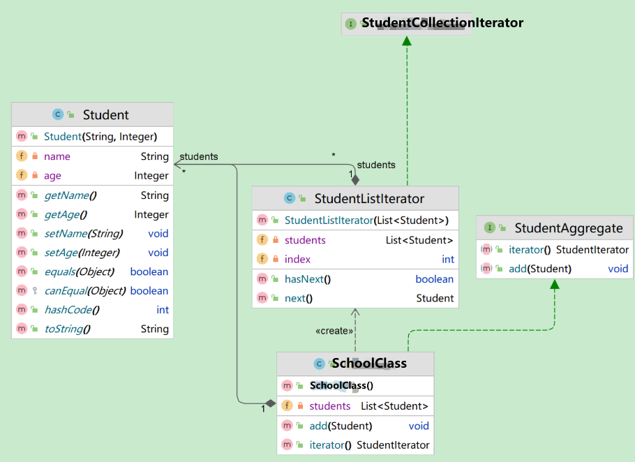Click the key visibility icon beside canEqual(Object)
The image size is (635, 462).
coord(34,290)
